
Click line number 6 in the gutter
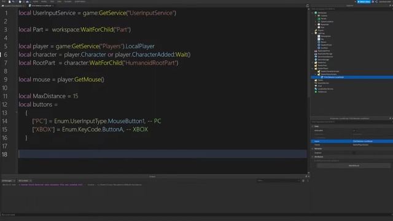pyautogui.click(x=6, y=55)
